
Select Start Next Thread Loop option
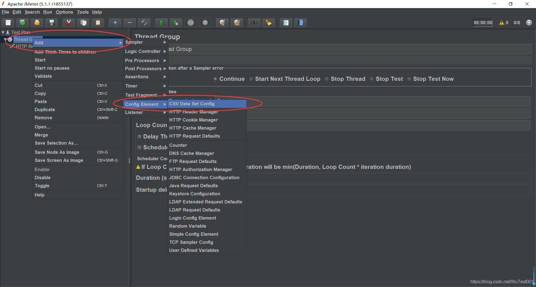click(251, 79)
